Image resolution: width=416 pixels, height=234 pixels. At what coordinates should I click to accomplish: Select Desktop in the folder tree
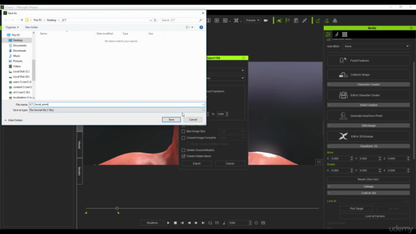click(18, 40)
